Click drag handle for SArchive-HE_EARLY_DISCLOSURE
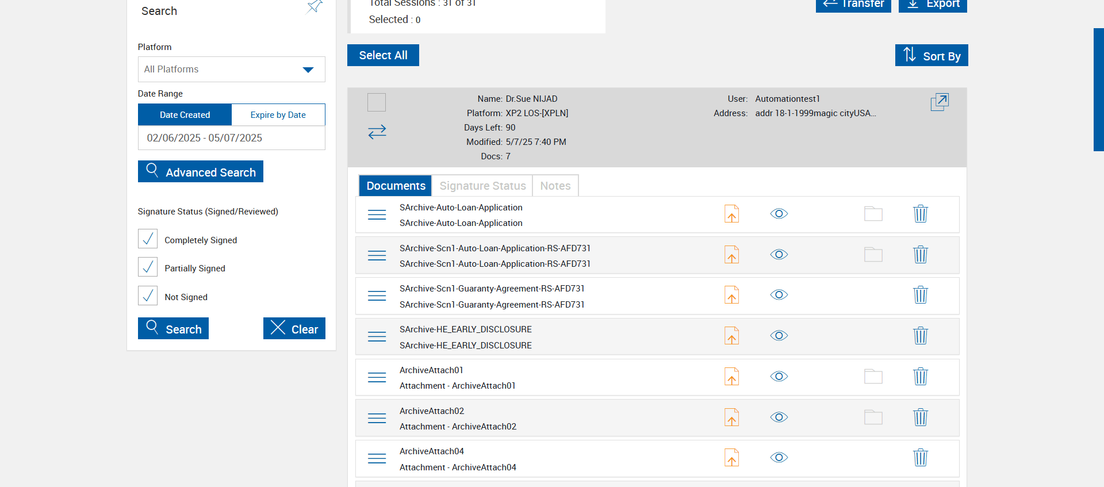 coord(377,336)
